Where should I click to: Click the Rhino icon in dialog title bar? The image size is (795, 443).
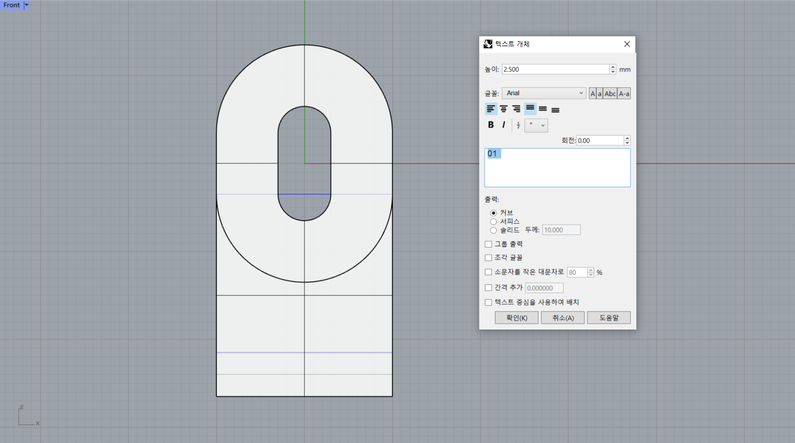(x=488, y=44)
